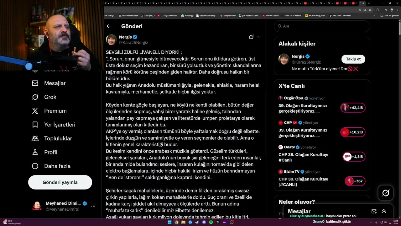
Task: Open WhatsApp bookmark
Action: point(187,15)
